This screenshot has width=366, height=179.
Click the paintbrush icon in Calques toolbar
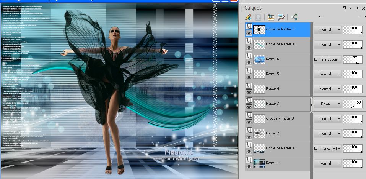(x=248, y=17)
